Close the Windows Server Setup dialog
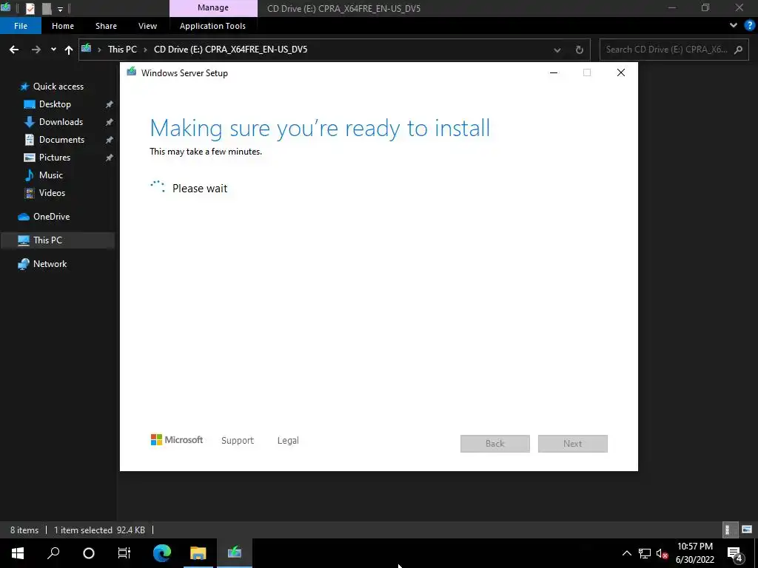The image size is (758, 568). click(x=621, y=72)
